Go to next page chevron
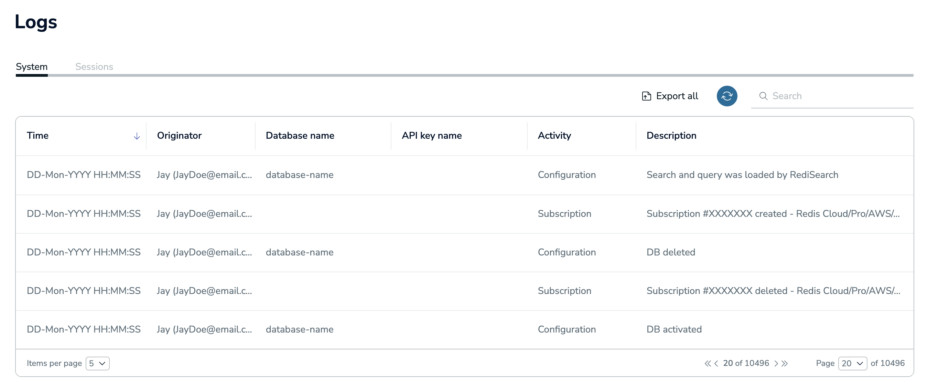Viewport: 928px width, 389px height. click(776, 363)
